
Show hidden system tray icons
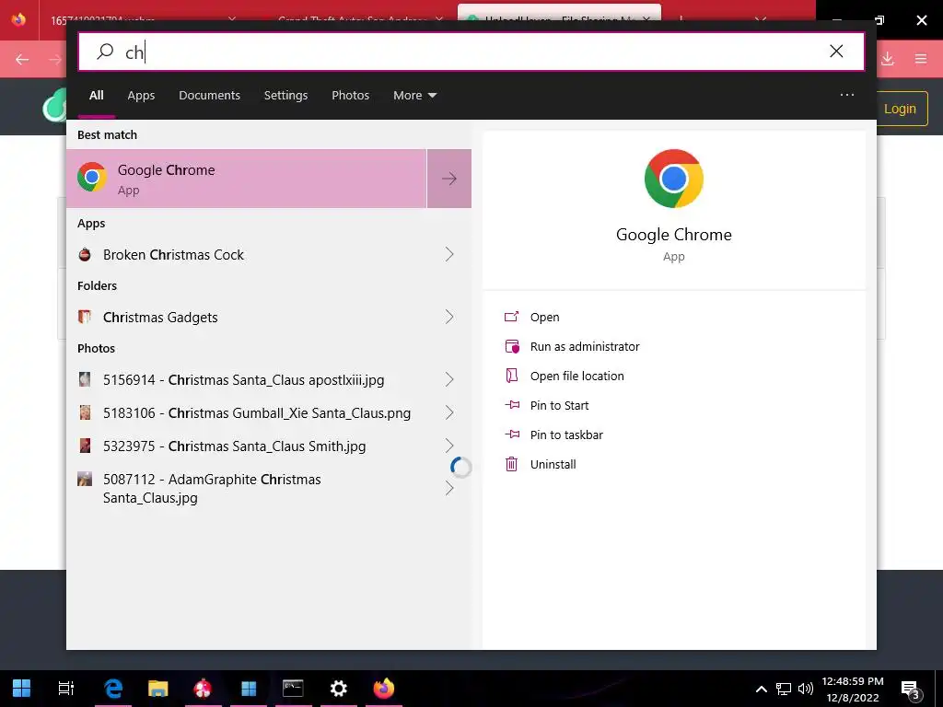(761, 689)
